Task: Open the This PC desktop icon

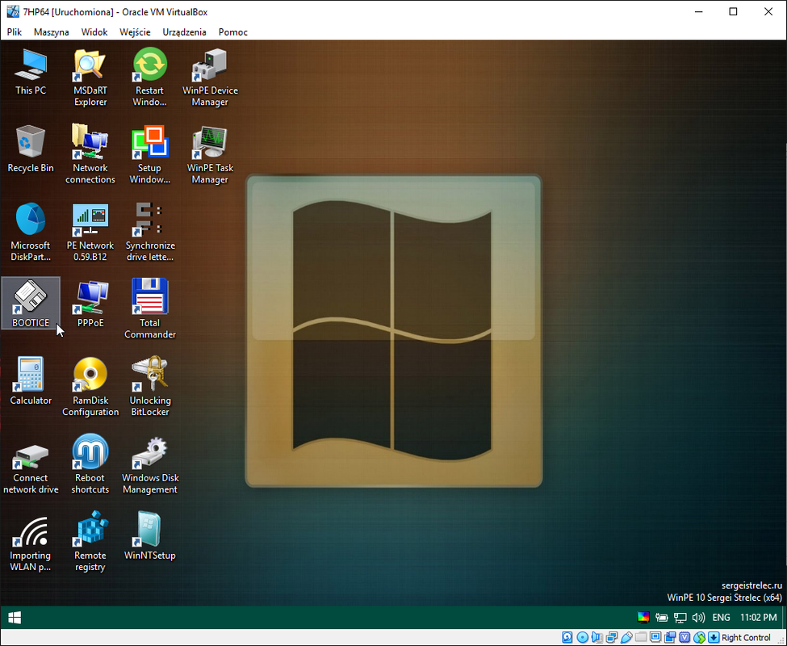Action: click(x=31, y=71)
